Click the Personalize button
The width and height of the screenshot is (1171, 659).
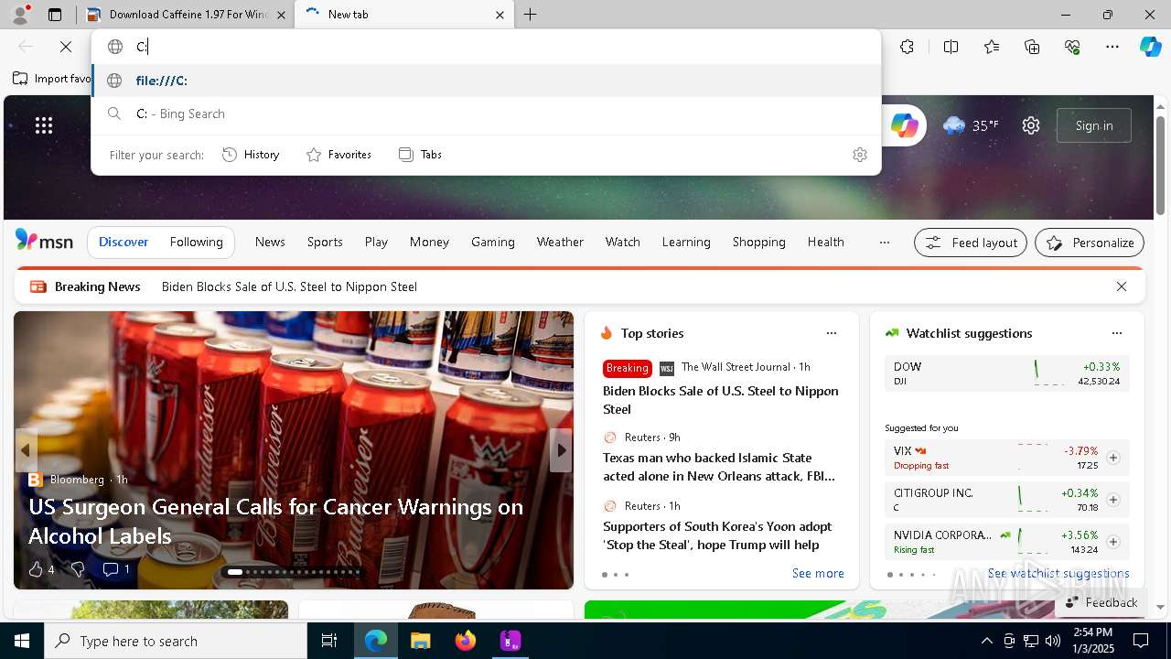pyautogui.click(x=1090, y=243)
